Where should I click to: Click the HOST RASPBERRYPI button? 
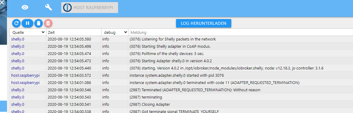[90, 8]
